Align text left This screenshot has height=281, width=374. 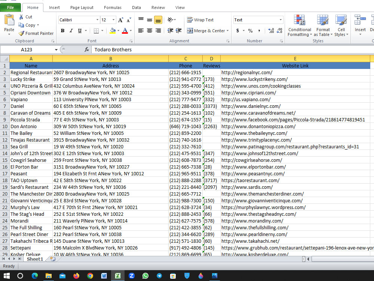pyautogui.click(x=141, y=31)
